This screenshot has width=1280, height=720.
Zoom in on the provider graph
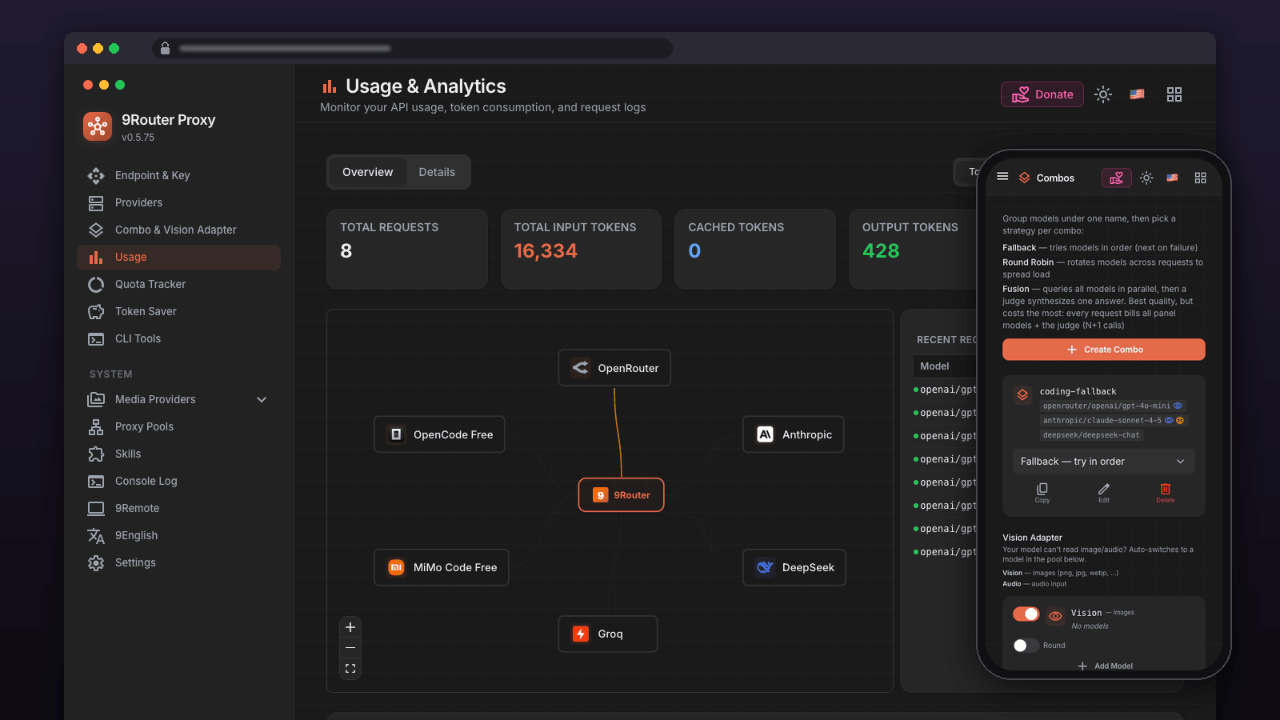[x=350, y=627]
